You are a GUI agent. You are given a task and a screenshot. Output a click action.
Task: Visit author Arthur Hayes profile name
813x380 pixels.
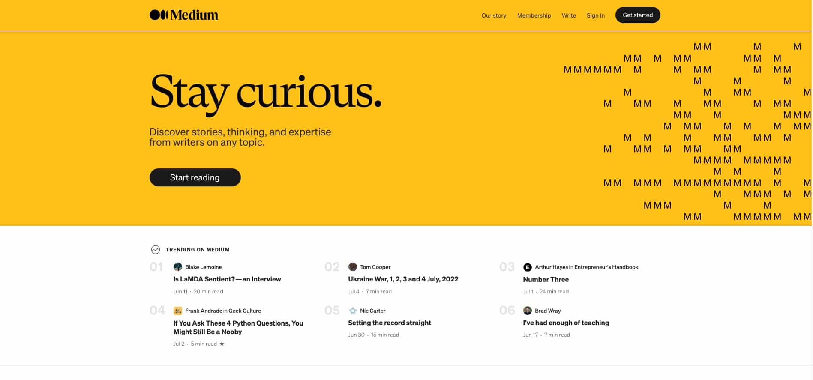[x=552, y=267]
